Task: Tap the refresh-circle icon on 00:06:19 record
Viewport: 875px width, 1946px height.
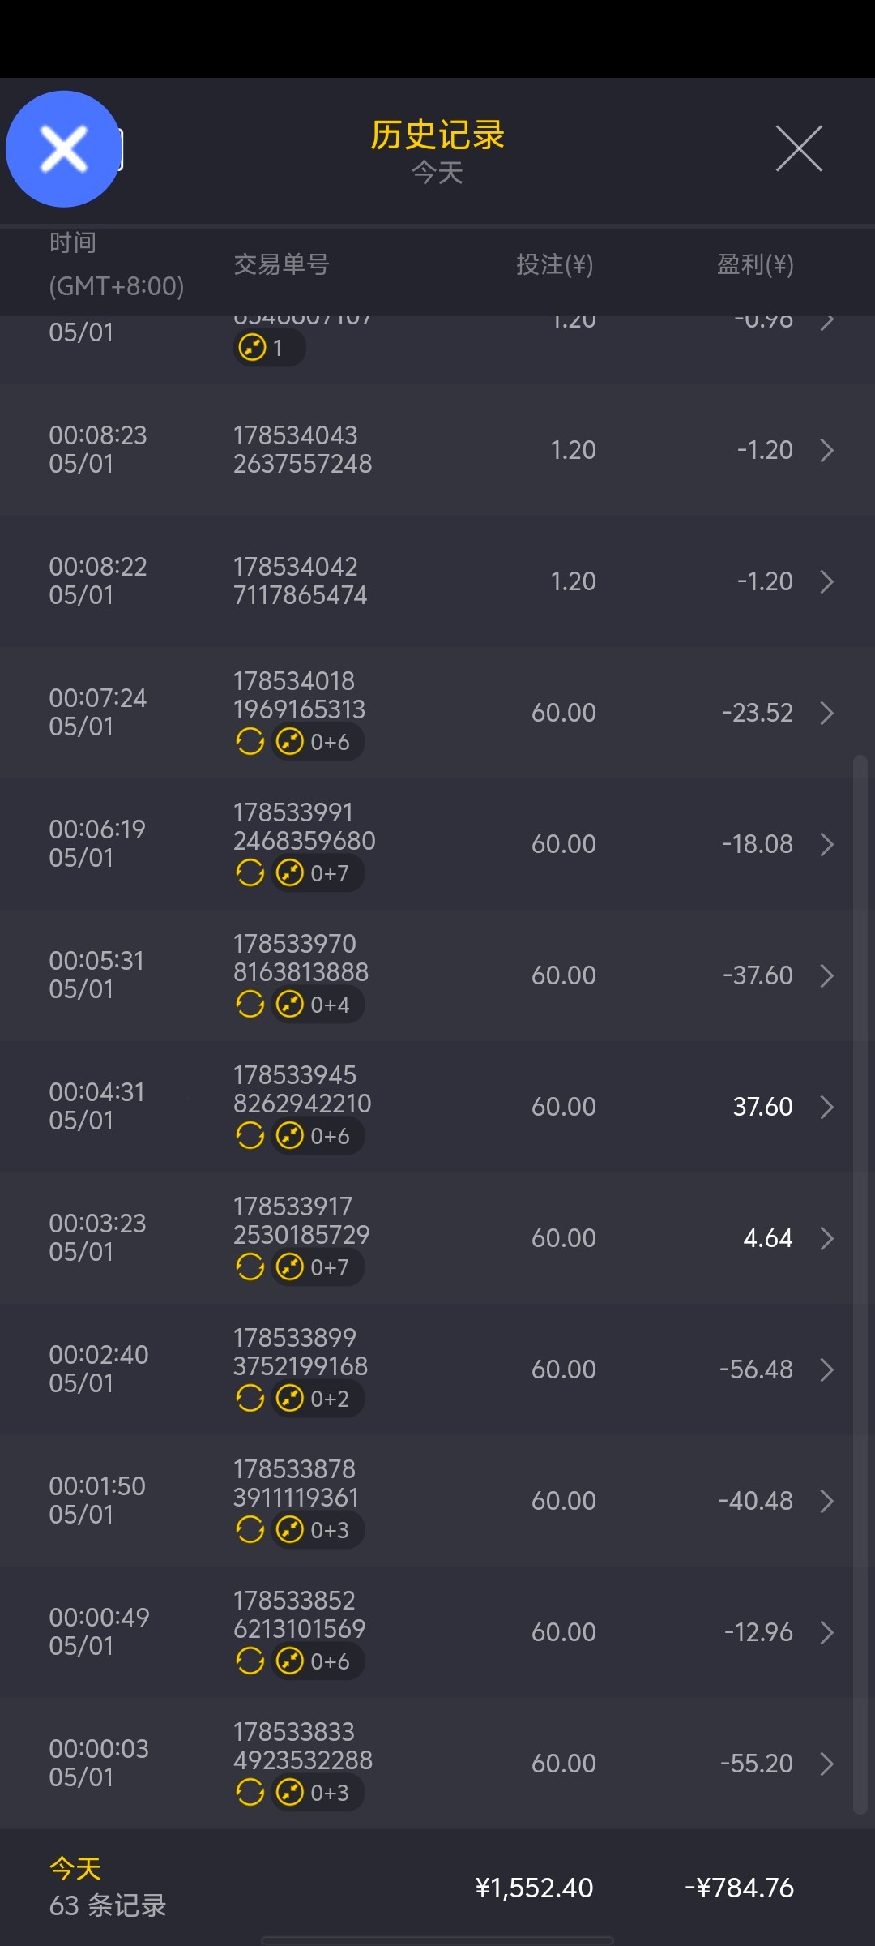Action: tap(250, 873)
